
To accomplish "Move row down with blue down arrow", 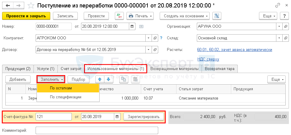I will [108, 79].
